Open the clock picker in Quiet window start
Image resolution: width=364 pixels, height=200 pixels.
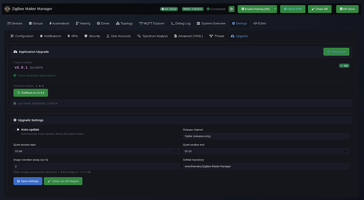click(x=176, y=151)
